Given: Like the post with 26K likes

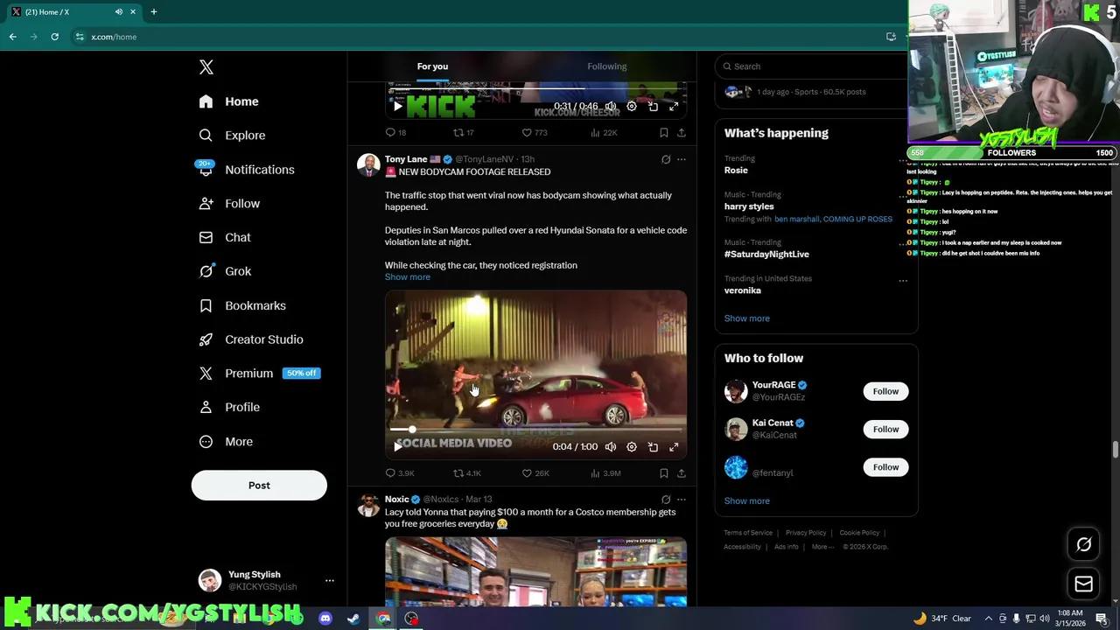Looking at the screenshot, I should pyautogui.click(x=535, y=473).
